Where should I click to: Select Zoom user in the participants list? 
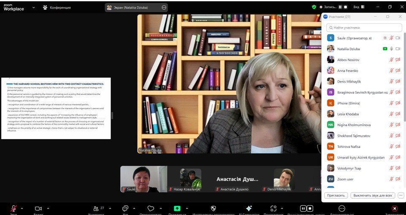pyautogui.click(x=363, y=179)
